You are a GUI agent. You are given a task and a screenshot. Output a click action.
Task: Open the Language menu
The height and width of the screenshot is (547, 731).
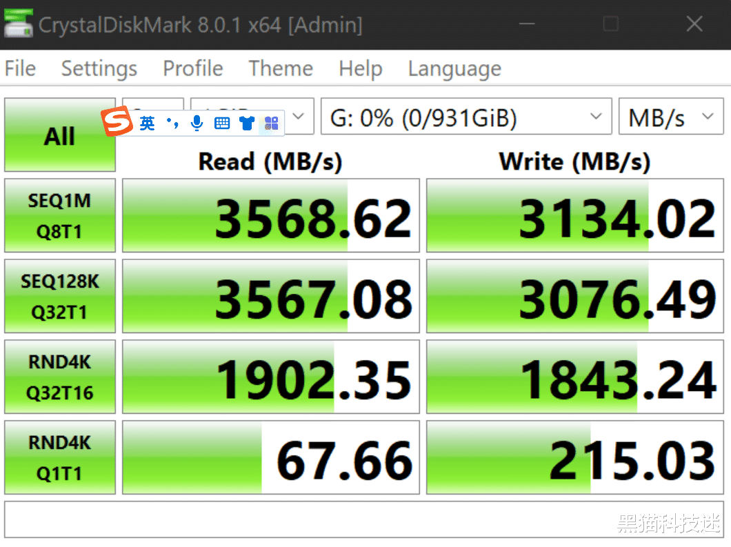pyautogui.click(x=454, y=68)
